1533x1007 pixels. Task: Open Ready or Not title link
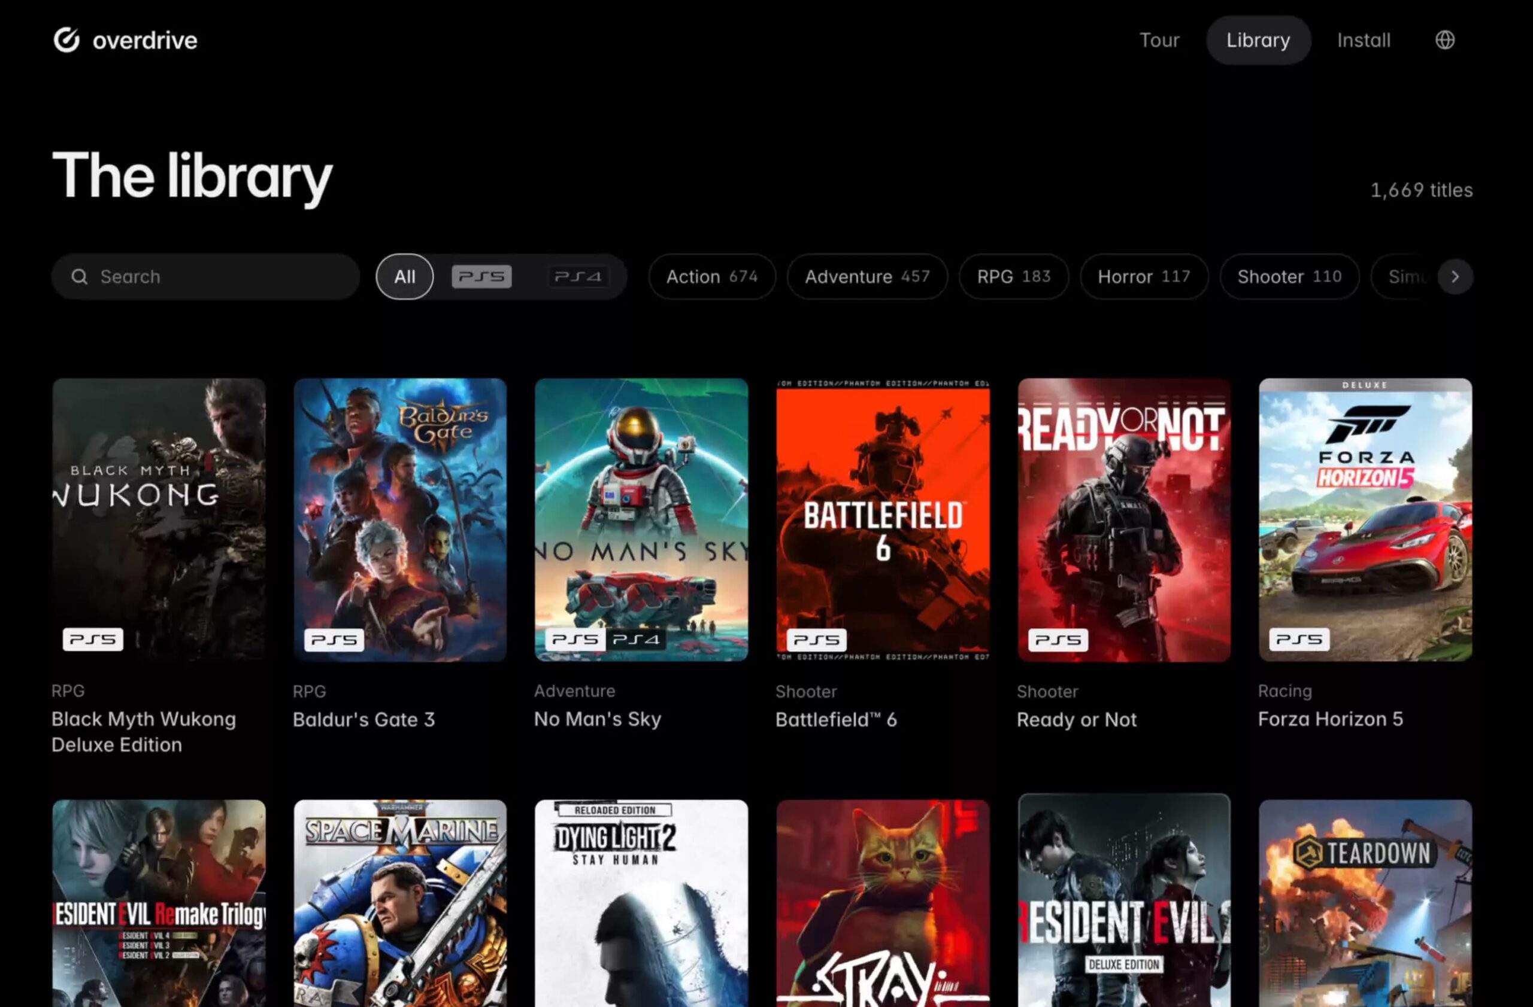1076,719
